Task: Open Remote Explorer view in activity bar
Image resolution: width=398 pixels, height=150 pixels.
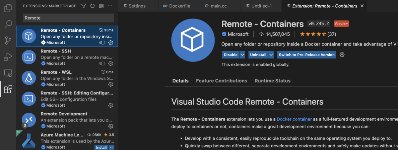Action: [8, 73]
